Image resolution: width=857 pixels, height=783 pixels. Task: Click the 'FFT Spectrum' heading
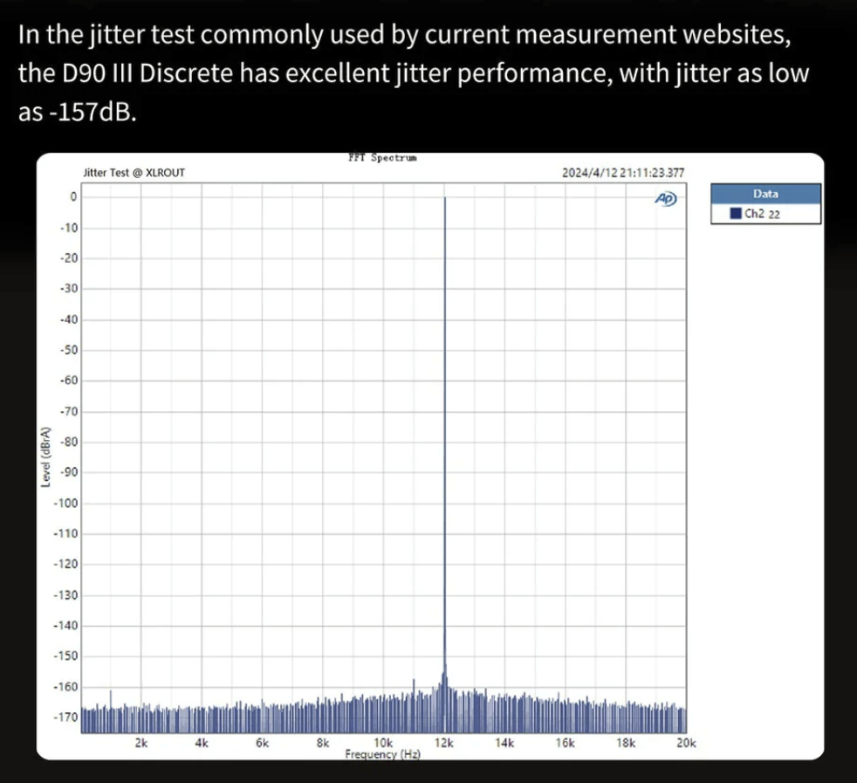click(382, 157)
